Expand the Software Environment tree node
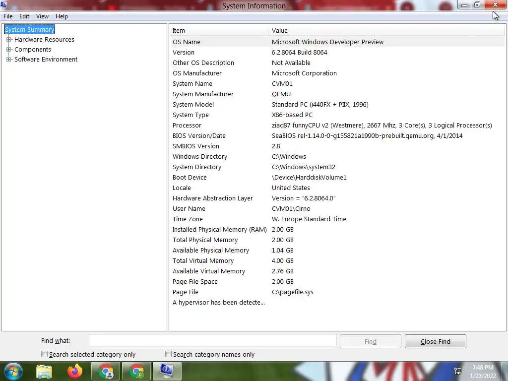508x381 pixels. pos(9,60)
